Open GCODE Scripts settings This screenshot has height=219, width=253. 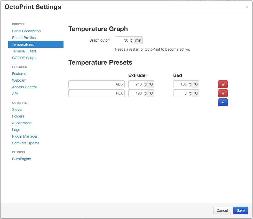[x=25, y=58]
